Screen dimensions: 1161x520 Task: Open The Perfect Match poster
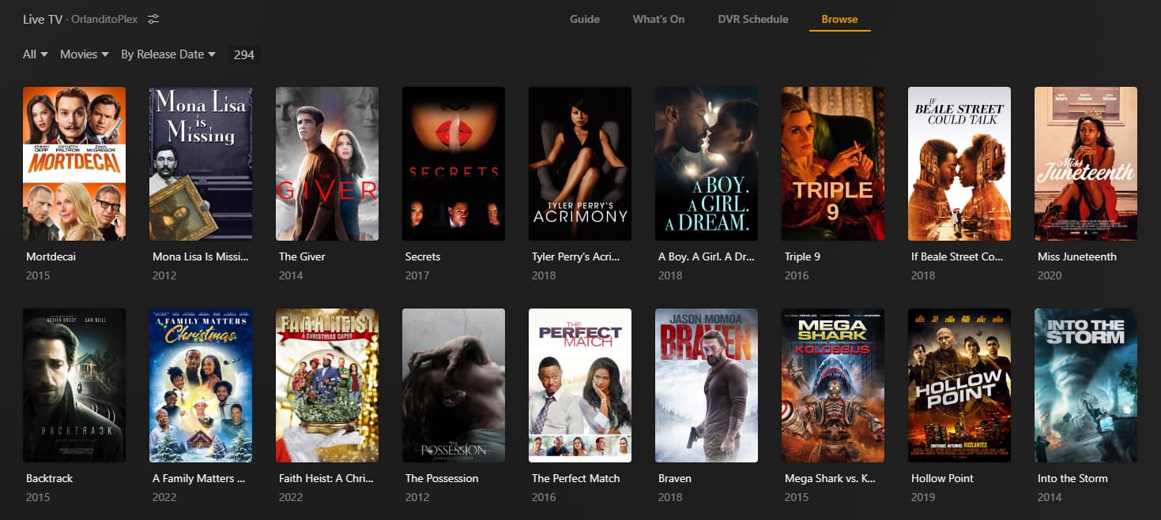pyautogui.click(x=580, y=385)
